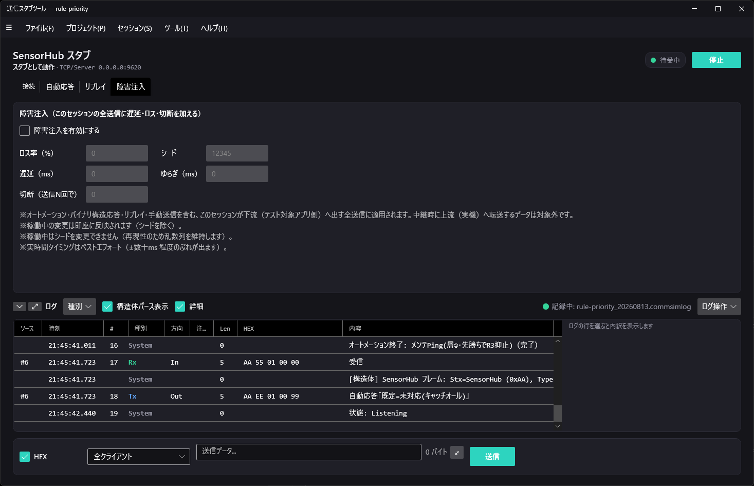This screenshot has height=486, width=754.
Task: Click the ロス率 (%) input field
Action: pos(117,153)
